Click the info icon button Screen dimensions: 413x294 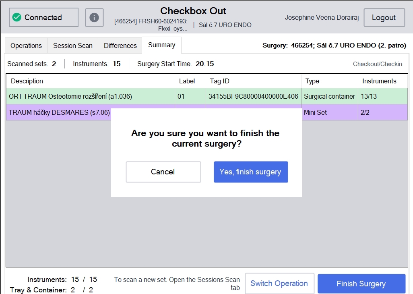[x=94, y=18]
